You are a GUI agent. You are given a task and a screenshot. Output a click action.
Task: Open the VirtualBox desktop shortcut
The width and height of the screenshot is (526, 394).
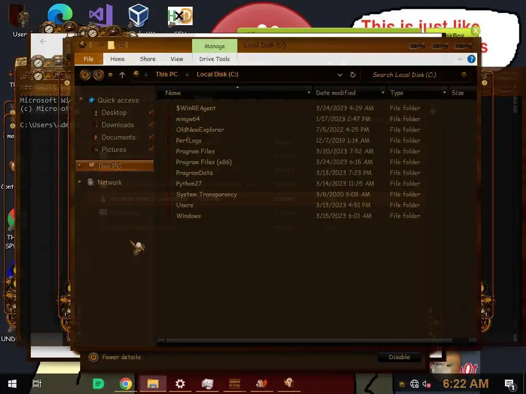(x=138, y=15)
